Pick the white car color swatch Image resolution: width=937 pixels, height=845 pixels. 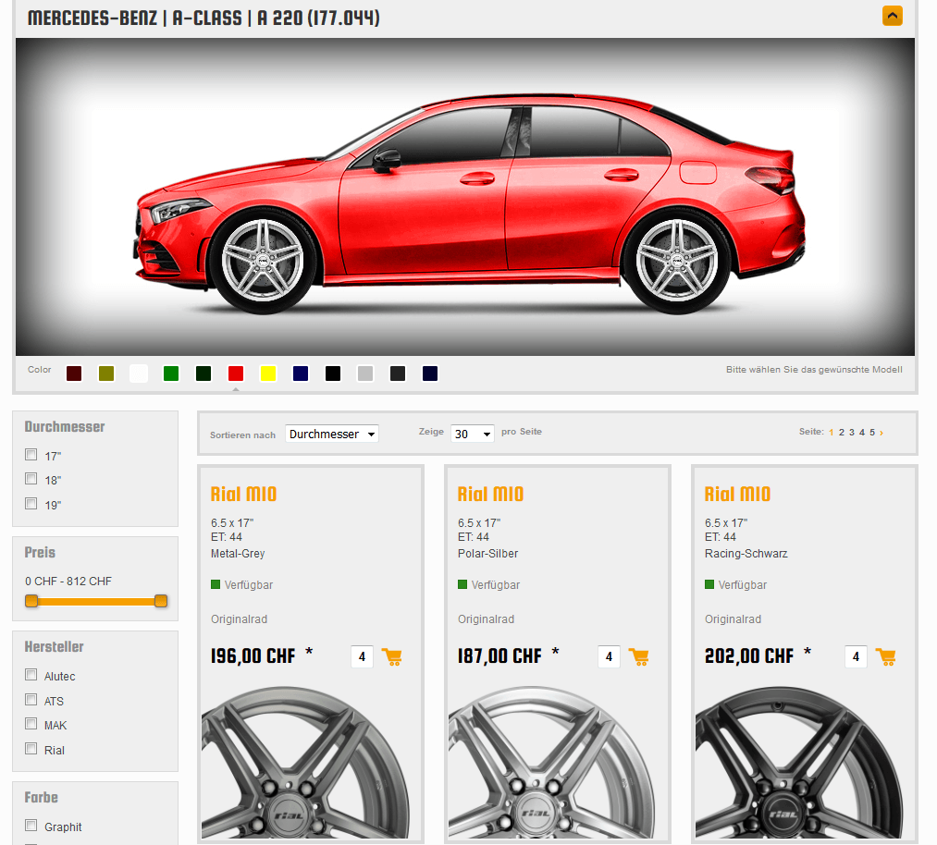[x=139, y=374]
